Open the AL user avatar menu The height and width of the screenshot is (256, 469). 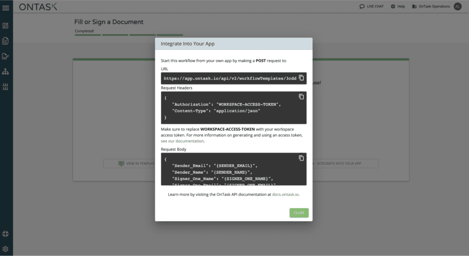[458, 6]
